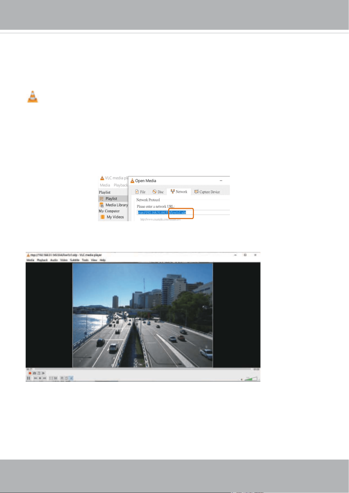This screenshot has height=493, width=349.
Task: Stop playback with the stop button
Action: 40,378
